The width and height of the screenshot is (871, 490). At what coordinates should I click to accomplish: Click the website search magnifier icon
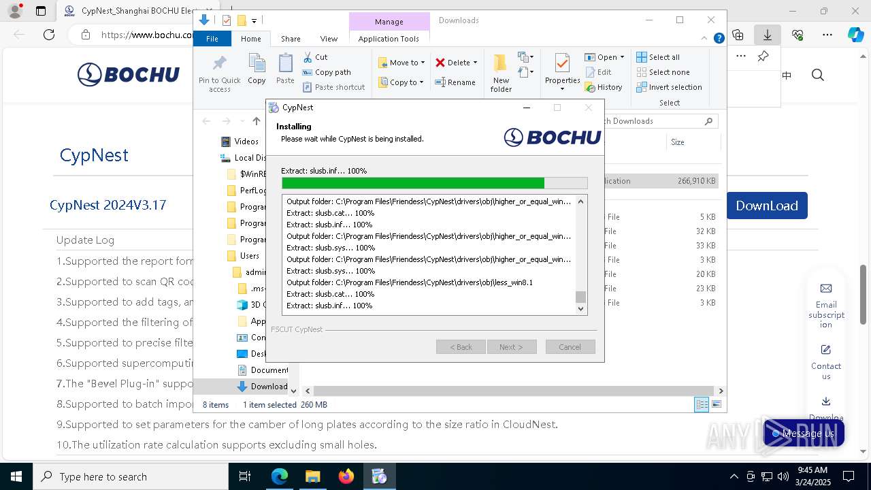818,75
